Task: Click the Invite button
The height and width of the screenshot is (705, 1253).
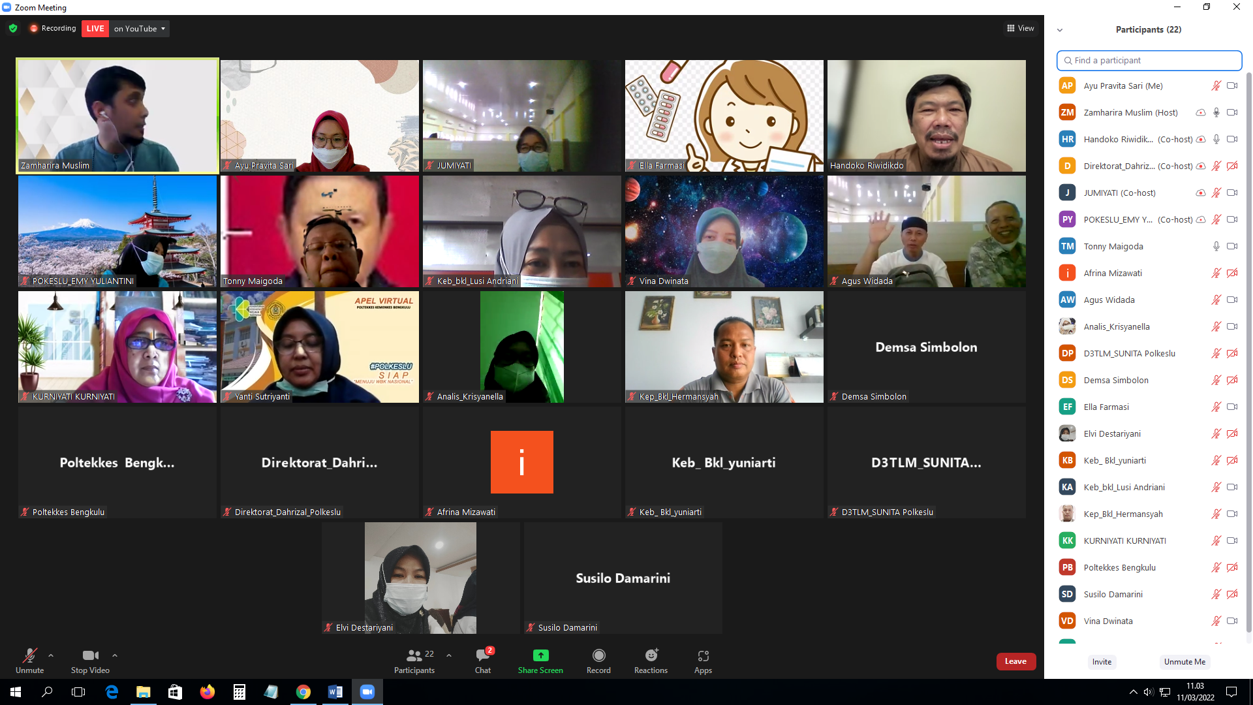Action: (x=1102, y=661)
